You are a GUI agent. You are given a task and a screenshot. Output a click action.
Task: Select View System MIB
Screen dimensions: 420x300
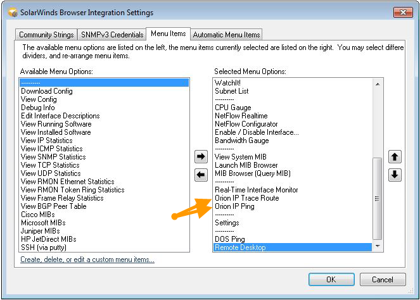point(293,157)
